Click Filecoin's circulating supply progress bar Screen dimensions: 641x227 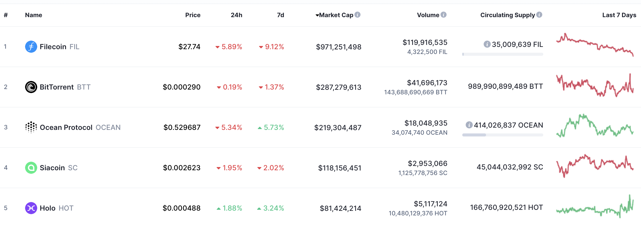click(503, 54)
